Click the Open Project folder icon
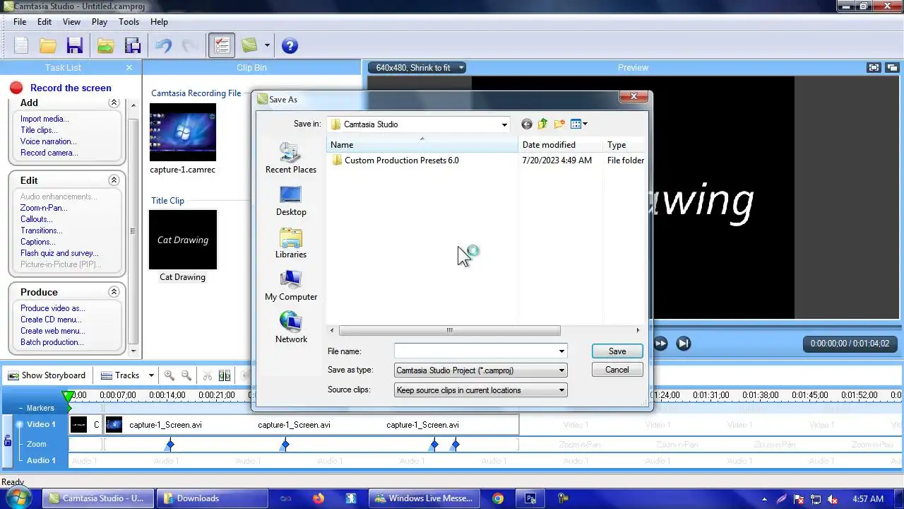Image resolution: width=904 pixels, height=509 pixels. pos(47,46)
